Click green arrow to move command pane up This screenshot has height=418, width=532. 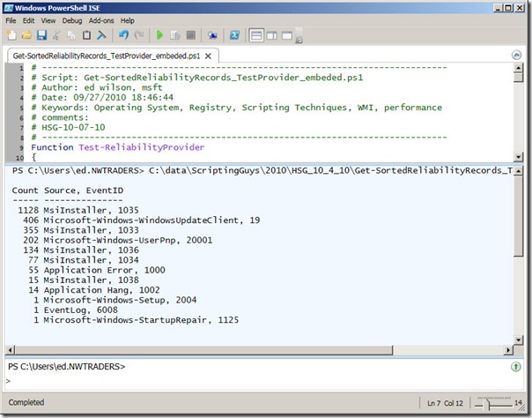[x=516, y=367]
